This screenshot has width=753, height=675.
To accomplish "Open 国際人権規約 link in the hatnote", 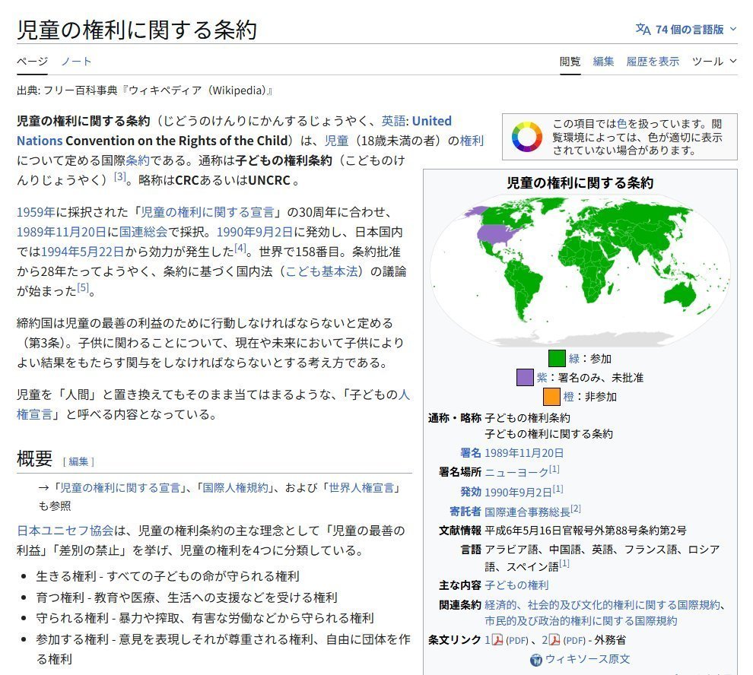I will pyautogui.click(x=235, y=488).
